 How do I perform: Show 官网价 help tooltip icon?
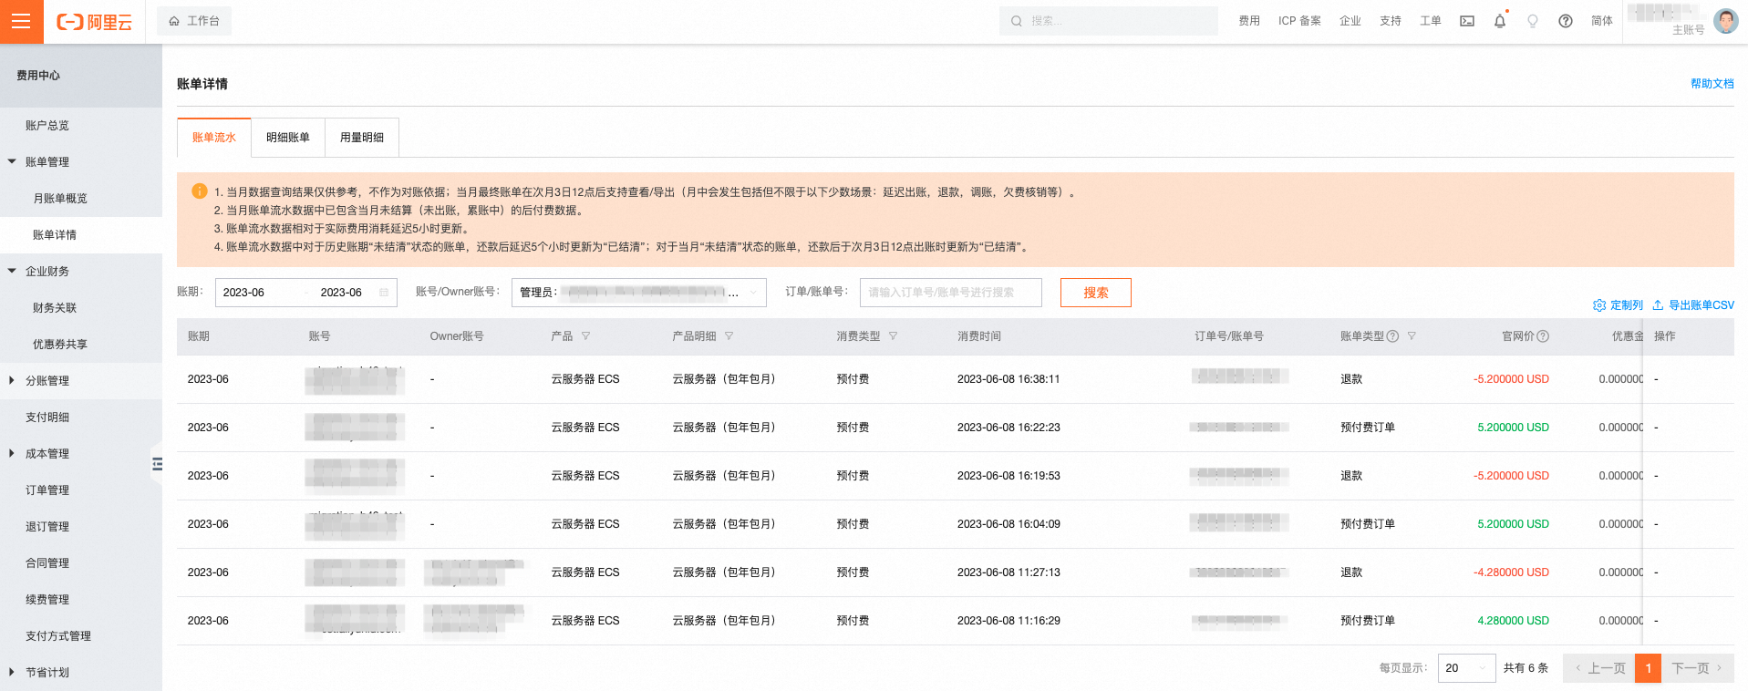point(1543,336)
